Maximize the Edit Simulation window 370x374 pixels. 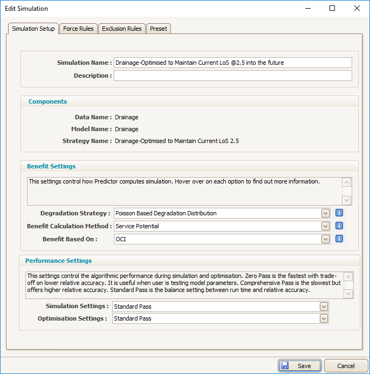[x=332, y=8]
